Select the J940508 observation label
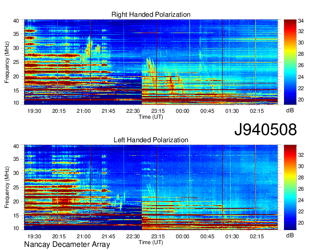The height and width of the screenshot is (250, 309). [x=265, y=130]
